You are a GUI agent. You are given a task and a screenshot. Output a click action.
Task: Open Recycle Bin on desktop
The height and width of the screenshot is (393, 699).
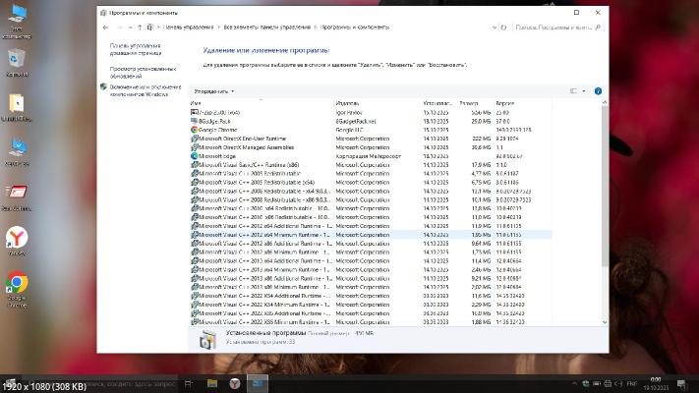pyautogui.click(x=17, y=59)
